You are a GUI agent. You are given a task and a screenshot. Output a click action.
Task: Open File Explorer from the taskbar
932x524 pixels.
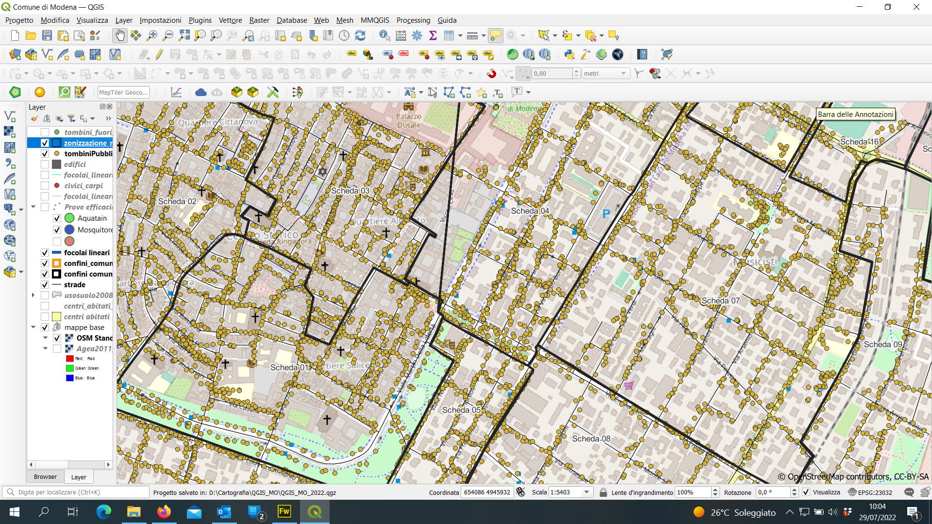click(133, 512)
